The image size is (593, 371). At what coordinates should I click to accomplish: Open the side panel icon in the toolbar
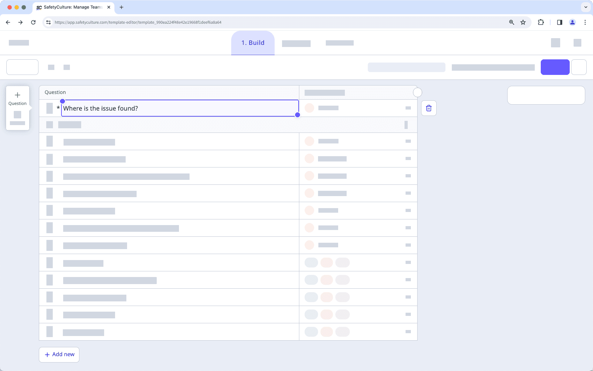click(559, 22)
